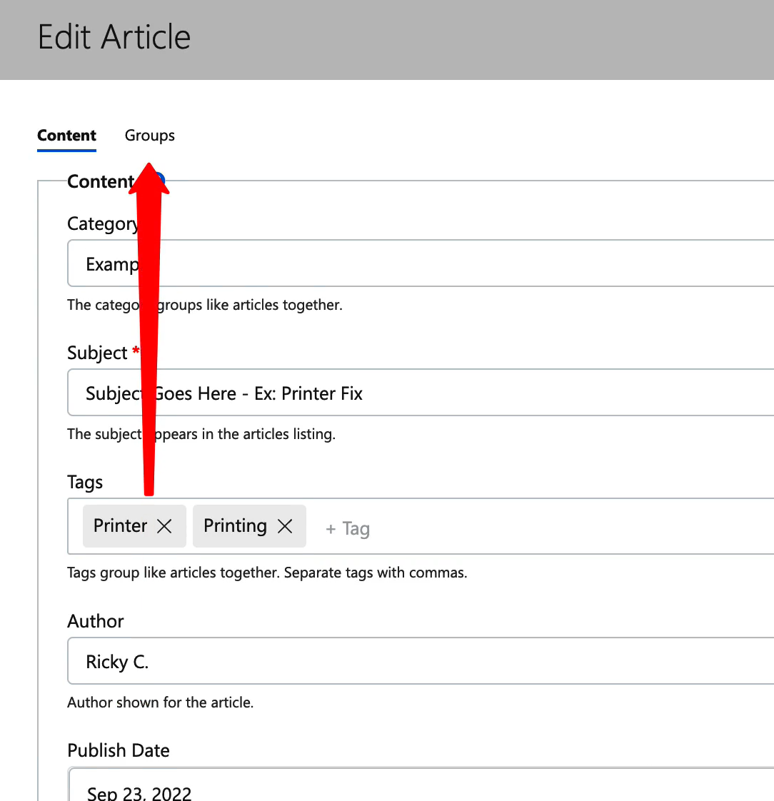This screenshot has width=774, height=801.
Task: Focus the + Tag entry box
Action: pyautogui.click(x=428, y=529)
